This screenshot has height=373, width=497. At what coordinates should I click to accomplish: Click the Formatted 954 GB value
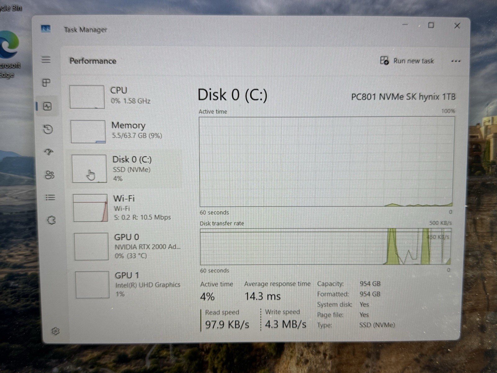[370, 294]
